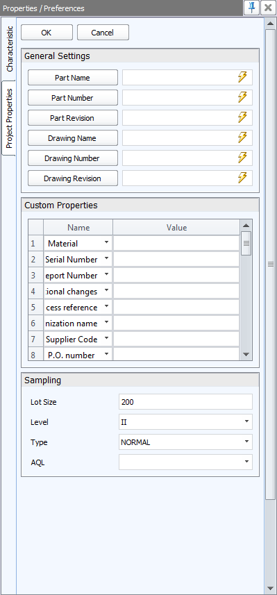Click the lightning icon beside Part Revision
The width and height of the screenshot is (277, 595).
point(242,117)
